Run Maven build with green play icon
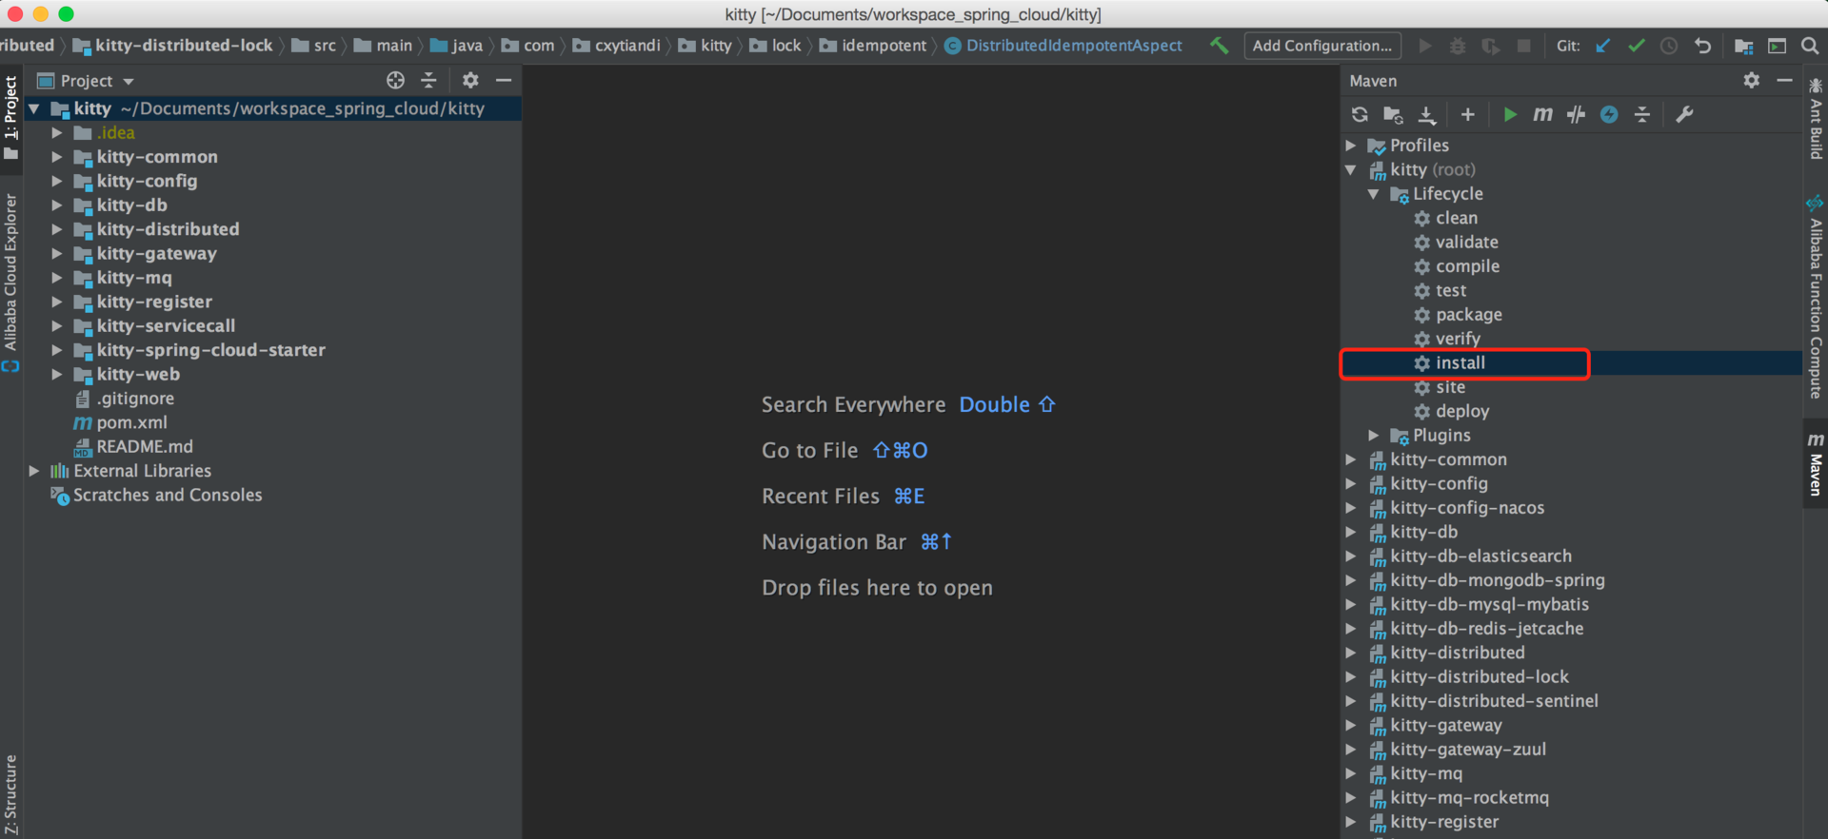 pyautogui.click(x=1510, y=115)
